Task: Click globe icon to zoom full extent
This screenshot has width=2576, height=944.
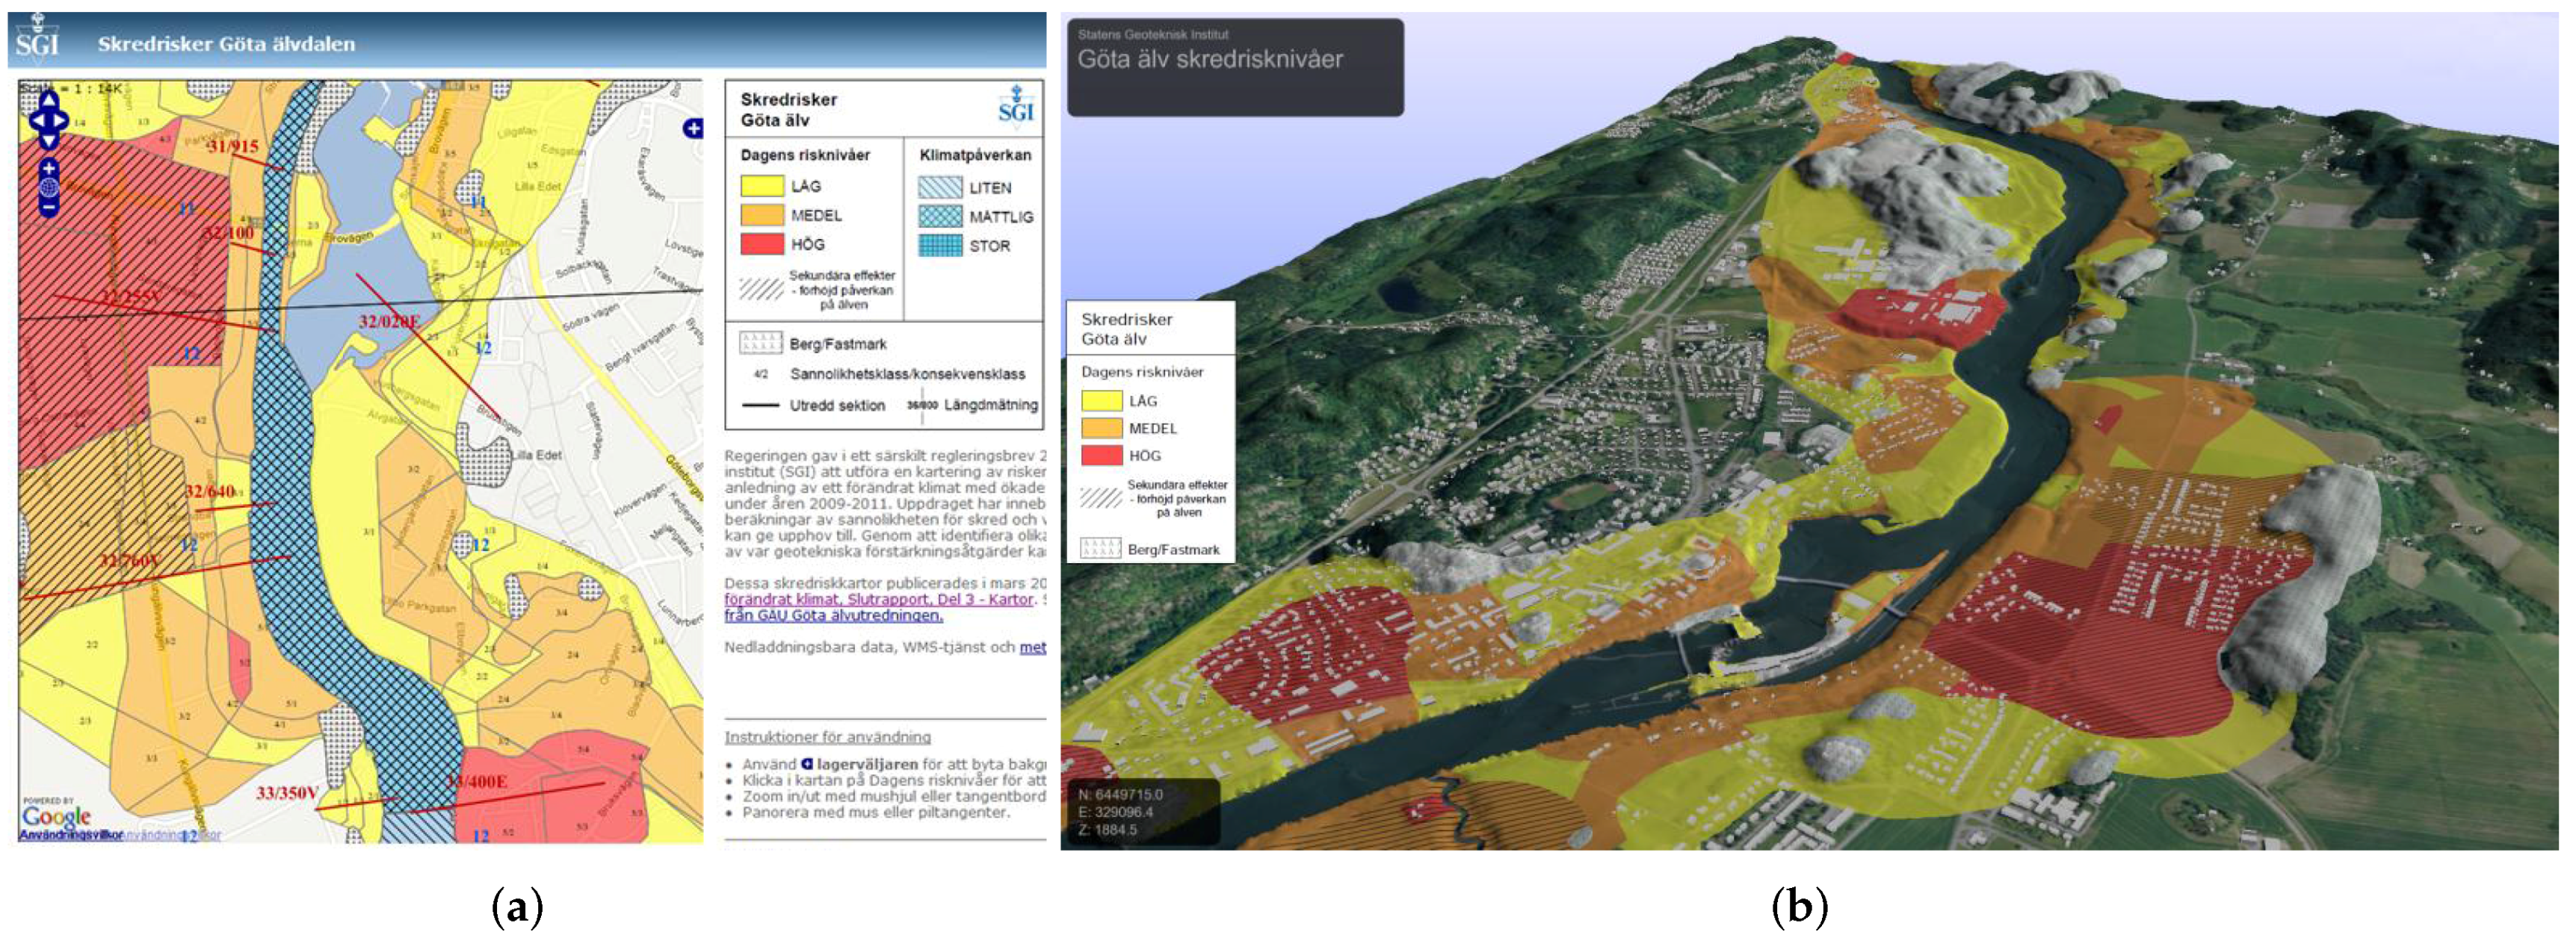Action: pos(48,187)
